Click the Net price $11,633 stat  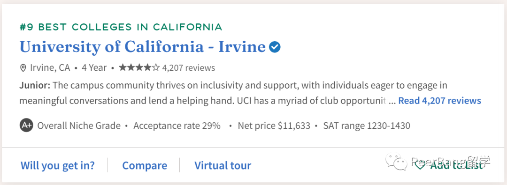tap(274, 125)
